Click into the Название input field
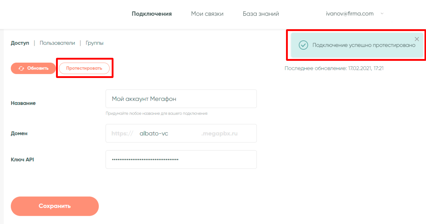This screenshot has width=426, height=224. 181,99
